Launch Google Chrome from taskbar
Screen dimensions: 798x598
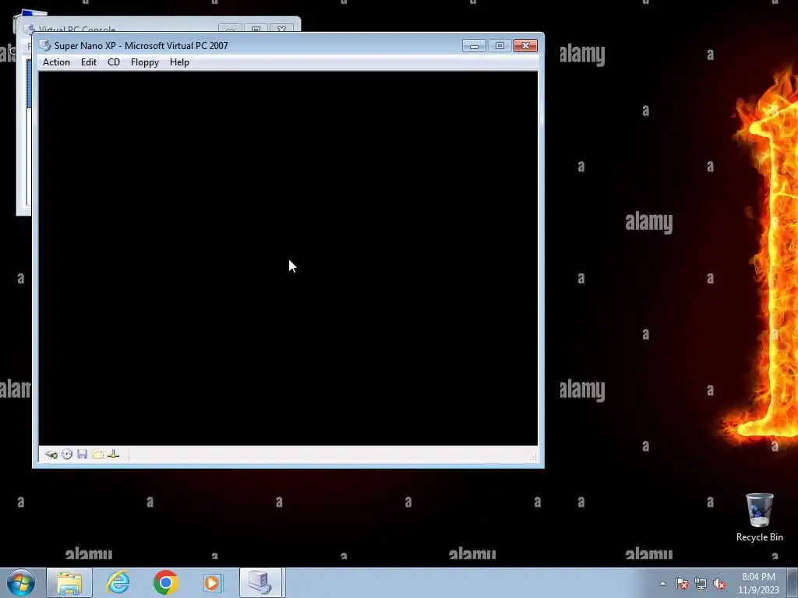click(x=165, y=582)
